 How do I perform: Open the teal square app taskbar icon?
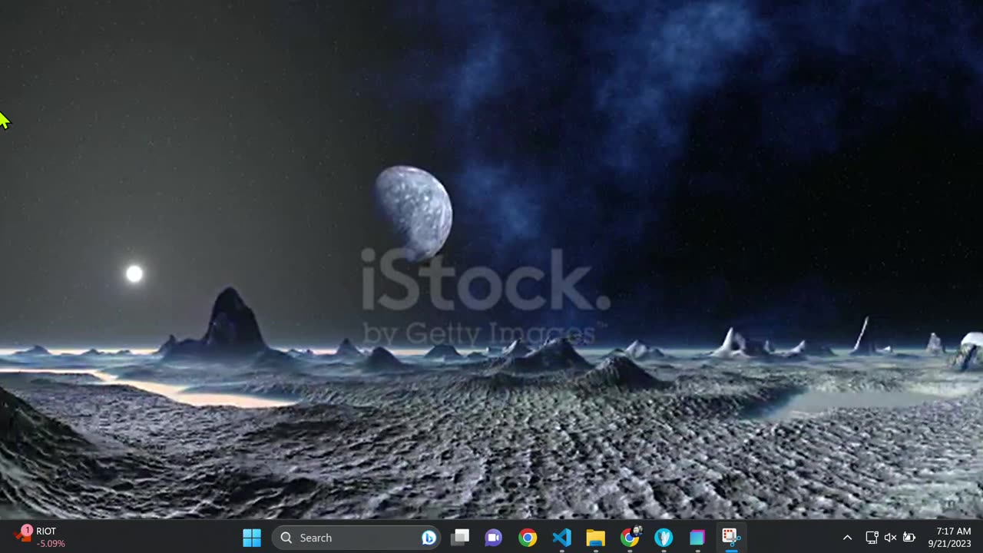pos(697,538)
